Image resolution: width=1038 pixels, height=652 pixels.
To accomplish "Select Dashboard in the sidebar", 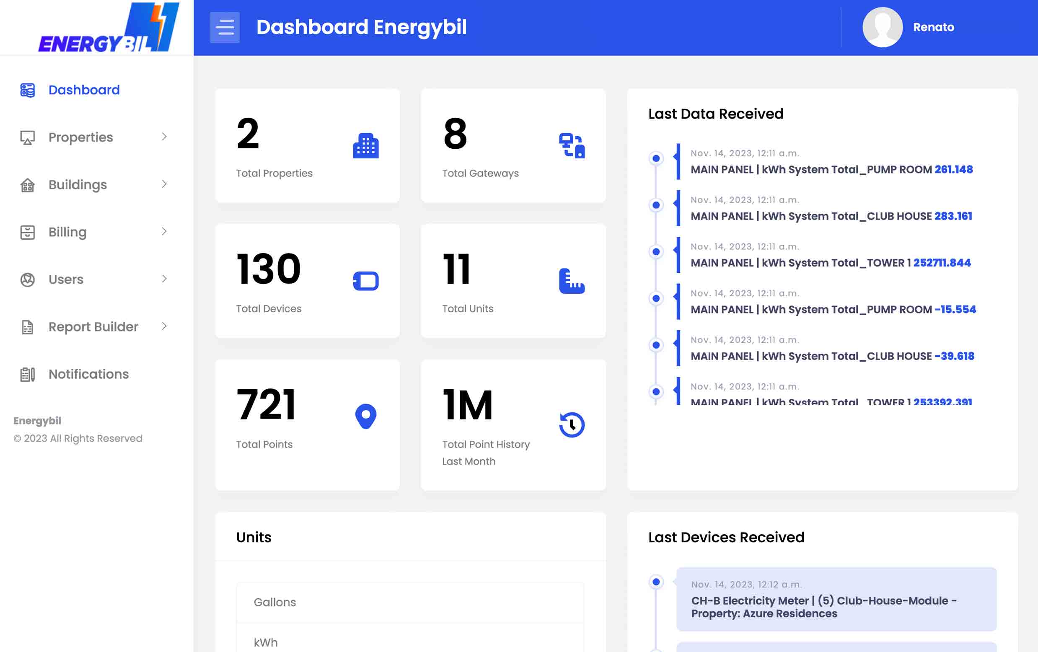I will [x=84, y=90].
